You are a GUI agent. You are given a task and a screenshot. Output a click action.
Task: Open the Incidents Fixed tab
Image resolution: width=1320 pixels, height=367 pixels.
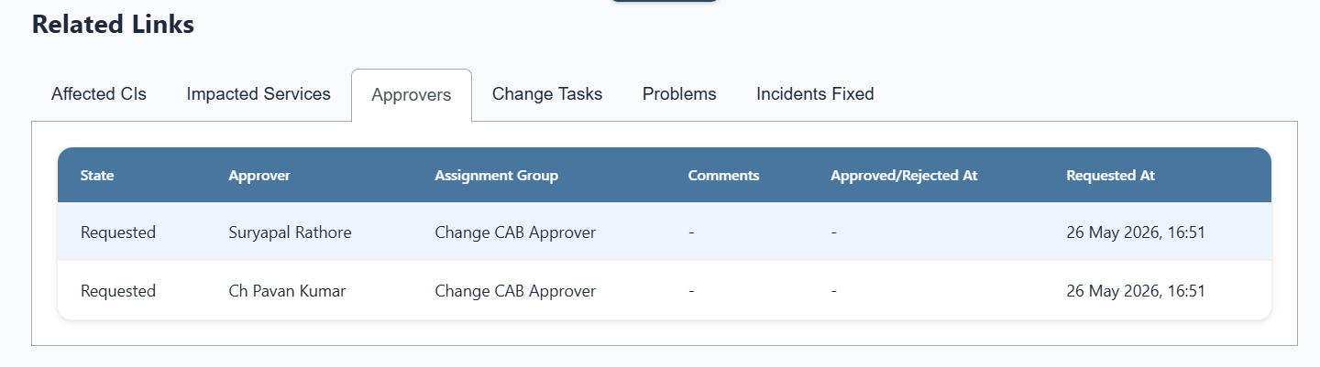815,94
